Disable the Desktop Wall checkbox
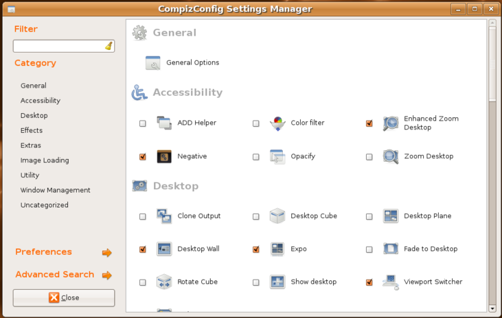The width and height of the screenshot is (502, 318). (x=143, y=249)
